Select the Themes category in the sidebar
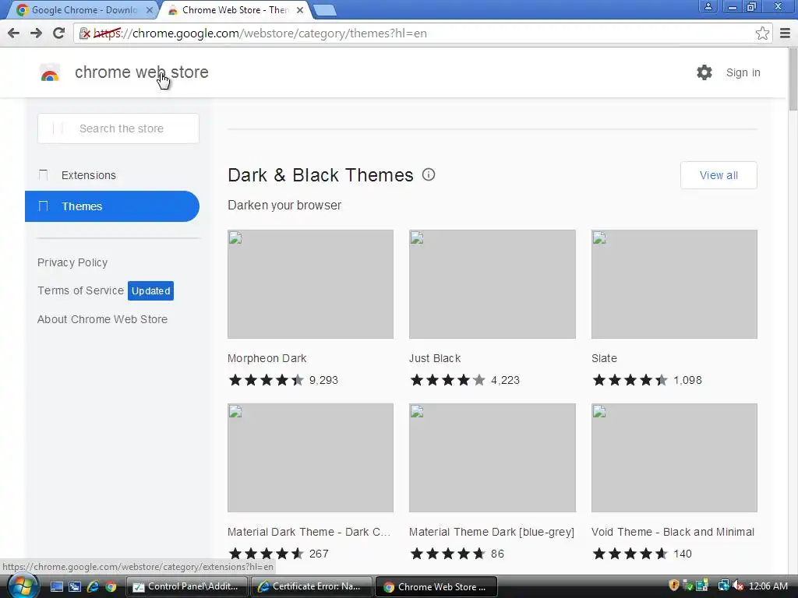 click(x=112, y=206)
